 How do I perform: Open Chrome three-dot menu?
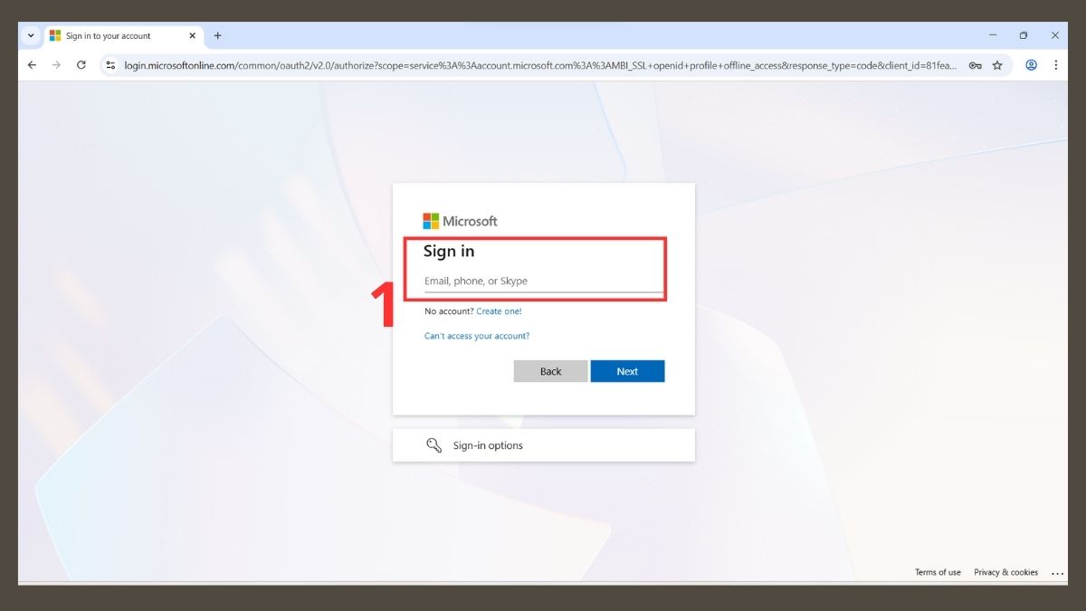[1055, 65]
